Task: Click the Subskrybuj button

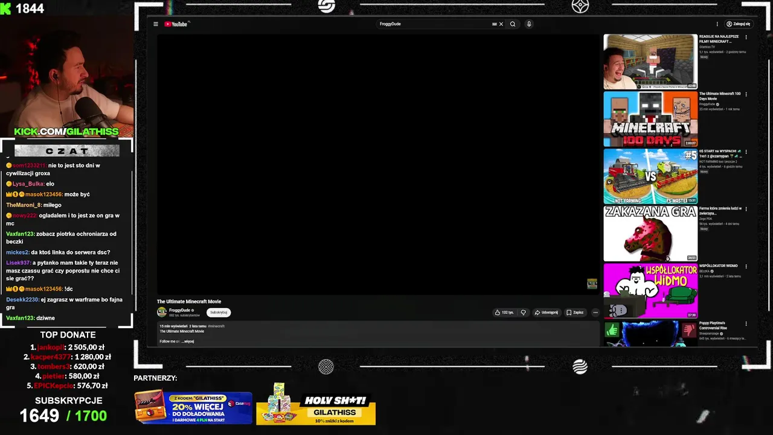Action: click(x=219, y=312)
